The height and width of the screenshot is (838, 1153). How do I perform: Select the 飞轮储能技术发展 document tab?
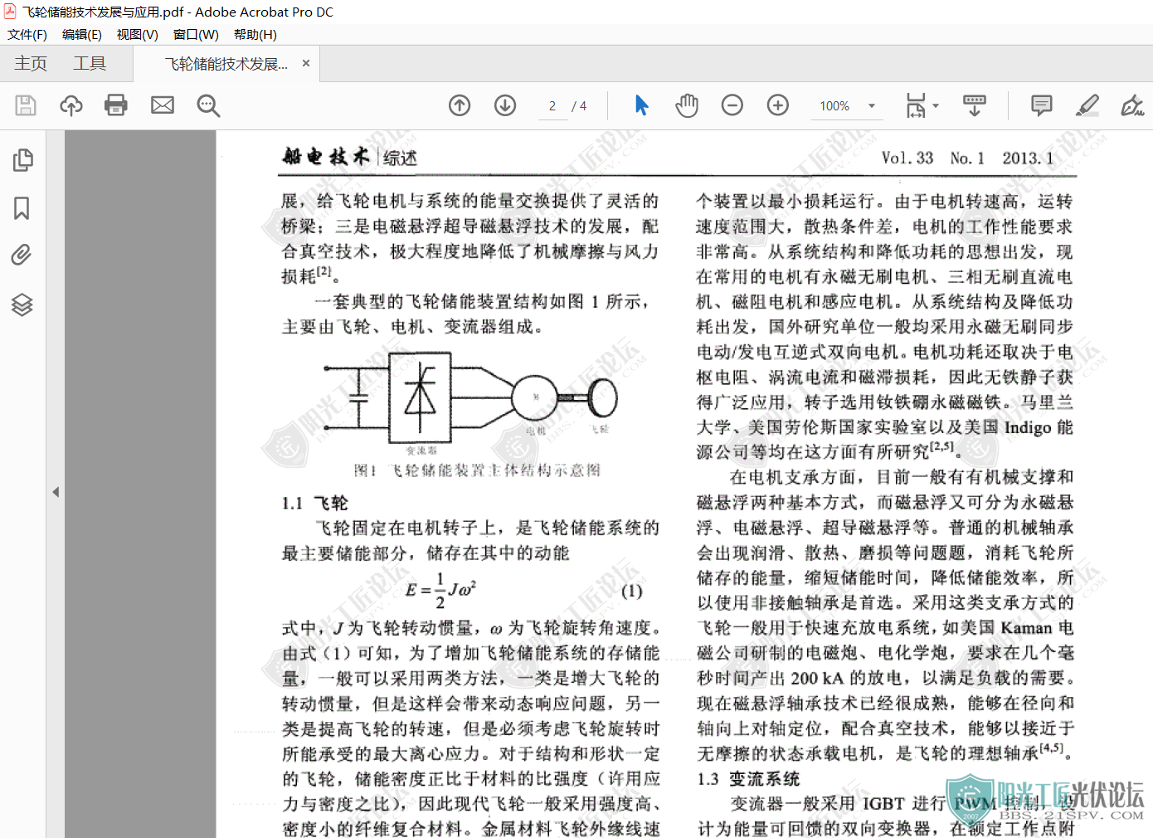pos(226,64)
